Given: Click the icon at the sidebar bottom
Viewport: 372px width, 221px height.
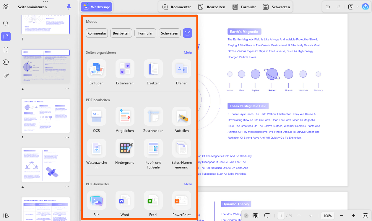Looking at the screenshot, I should pyautogui.click(x=6, y=215).
